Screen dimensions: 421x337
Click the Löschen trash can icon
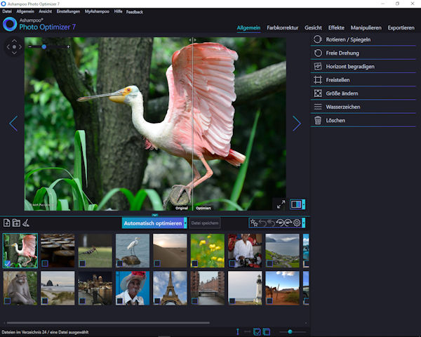pos(318,120)
